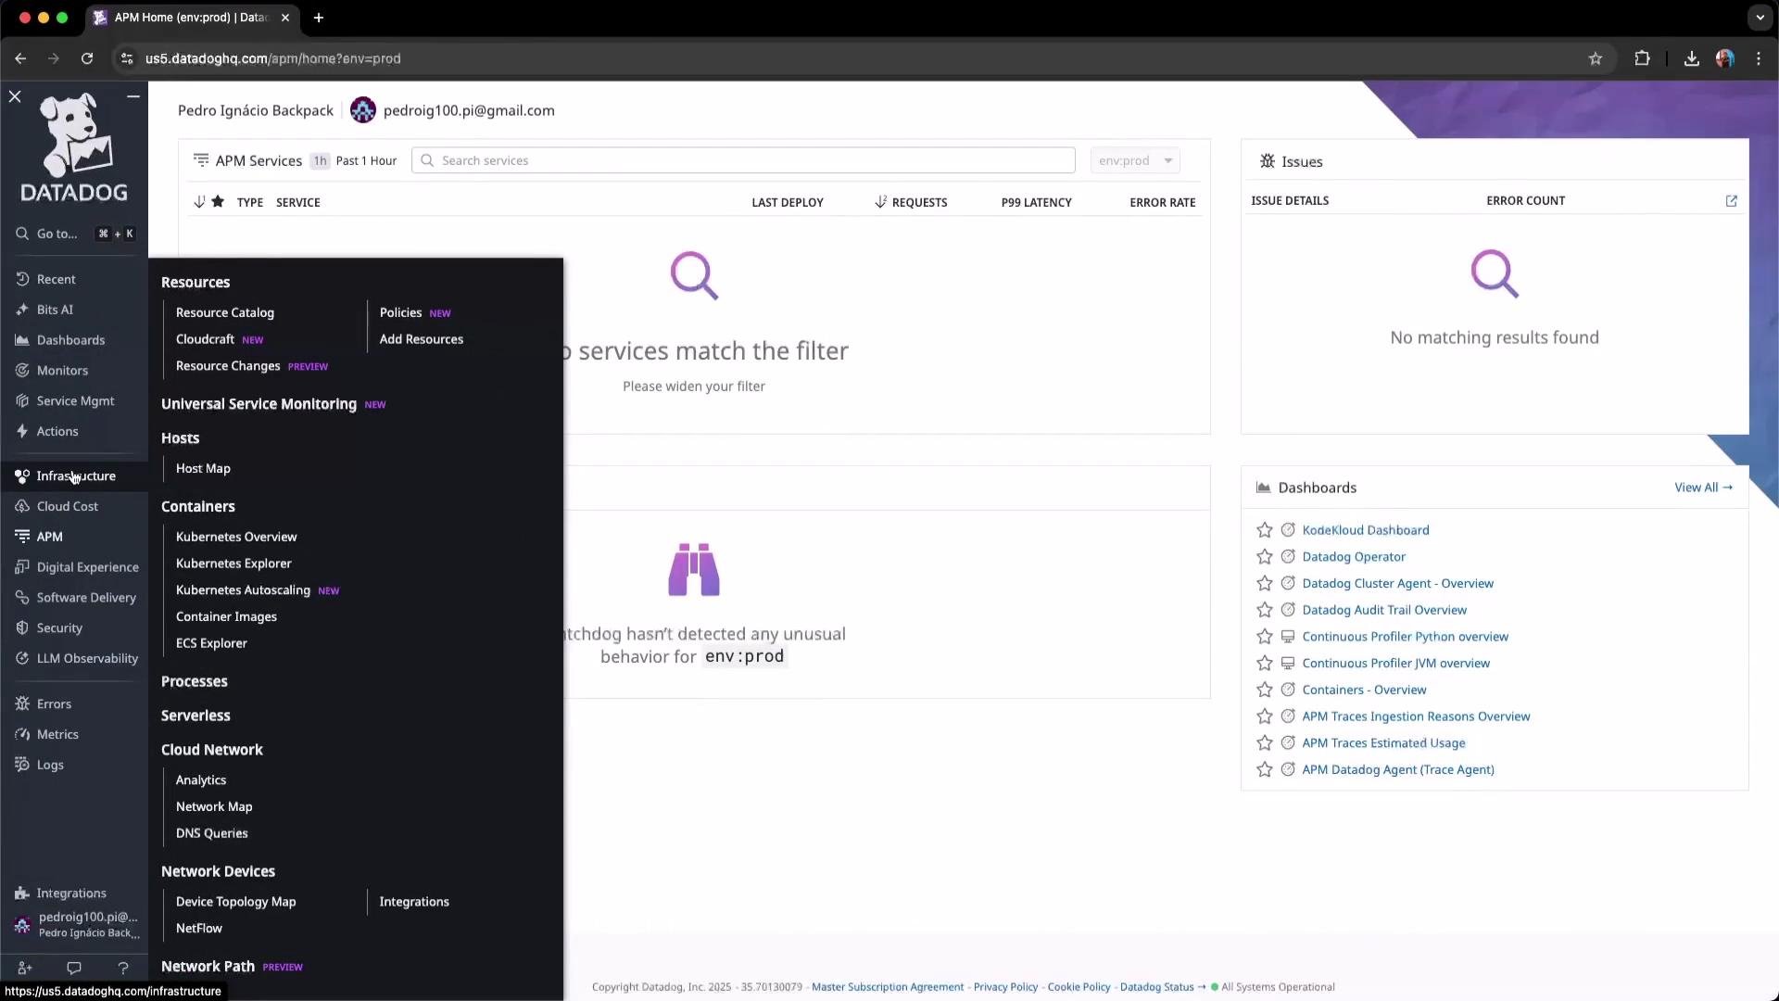The image size is (1779, 1001).
Task: Sort by the REQUESTS column
Action: click(911, 202)
